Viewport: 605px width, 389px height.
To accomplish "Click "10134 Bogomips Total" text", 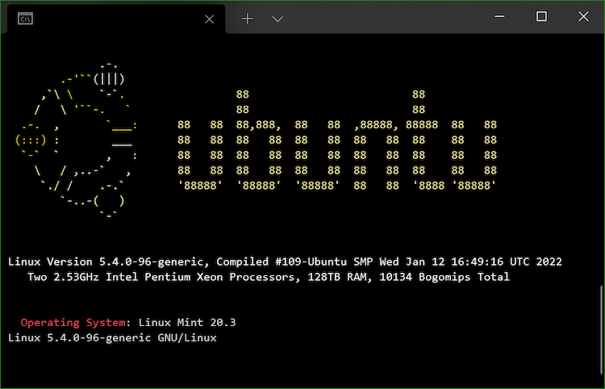I will pos(444,277).
